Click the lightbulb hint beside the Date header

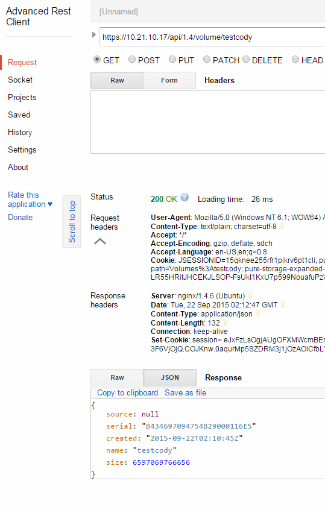(282, 304)
